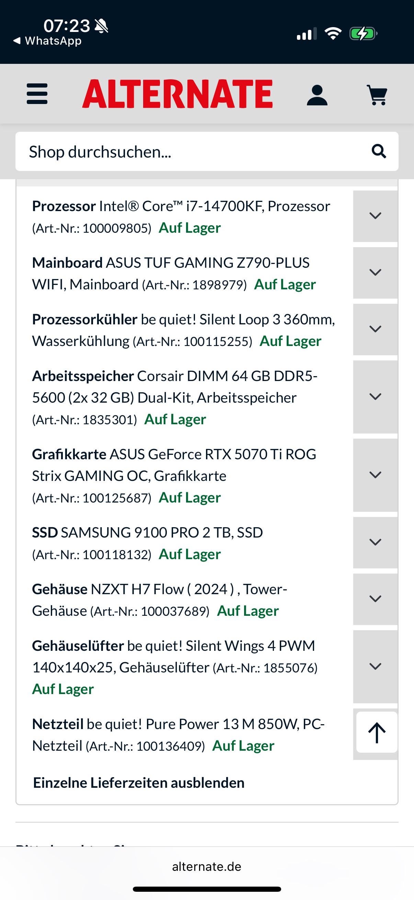Tap the scroll-to-top arrow button

[377, 732]
